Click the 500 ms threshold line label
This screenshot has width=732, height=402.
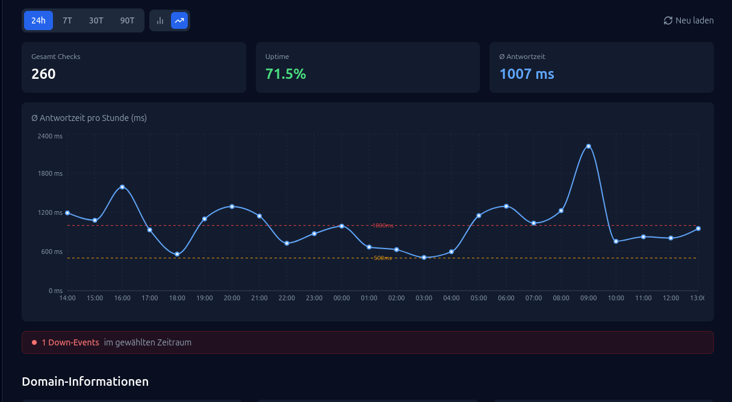(382, 258)
